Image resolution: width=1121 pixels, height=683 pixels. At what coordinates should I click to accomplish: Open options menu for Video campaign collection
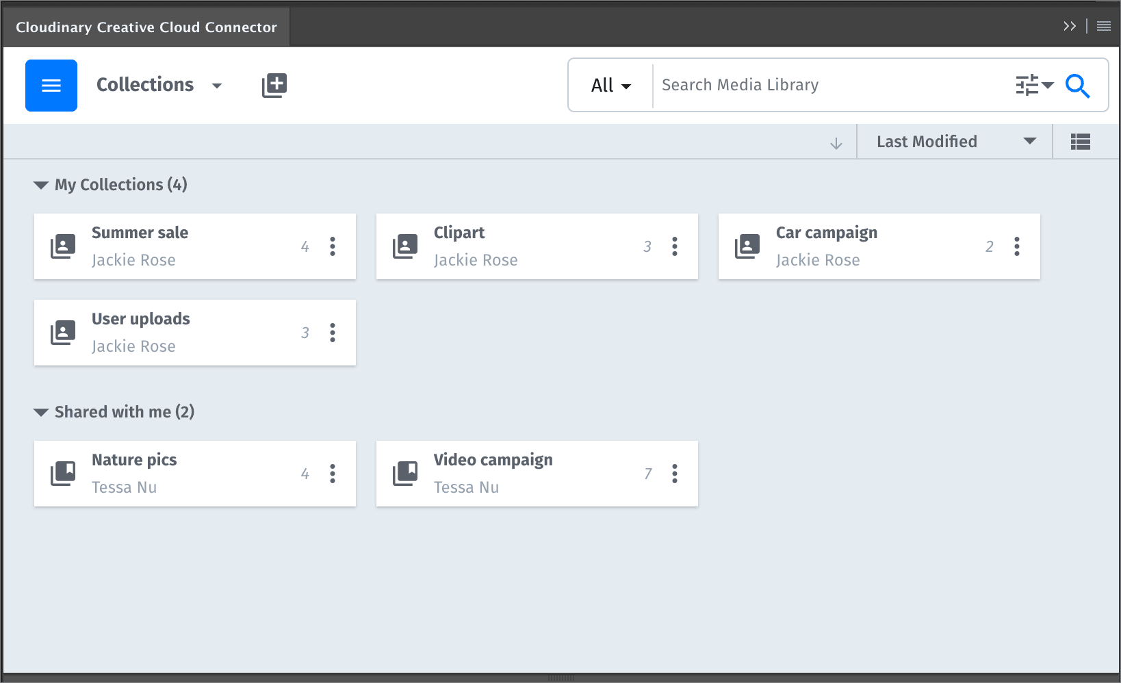point(674,473)
